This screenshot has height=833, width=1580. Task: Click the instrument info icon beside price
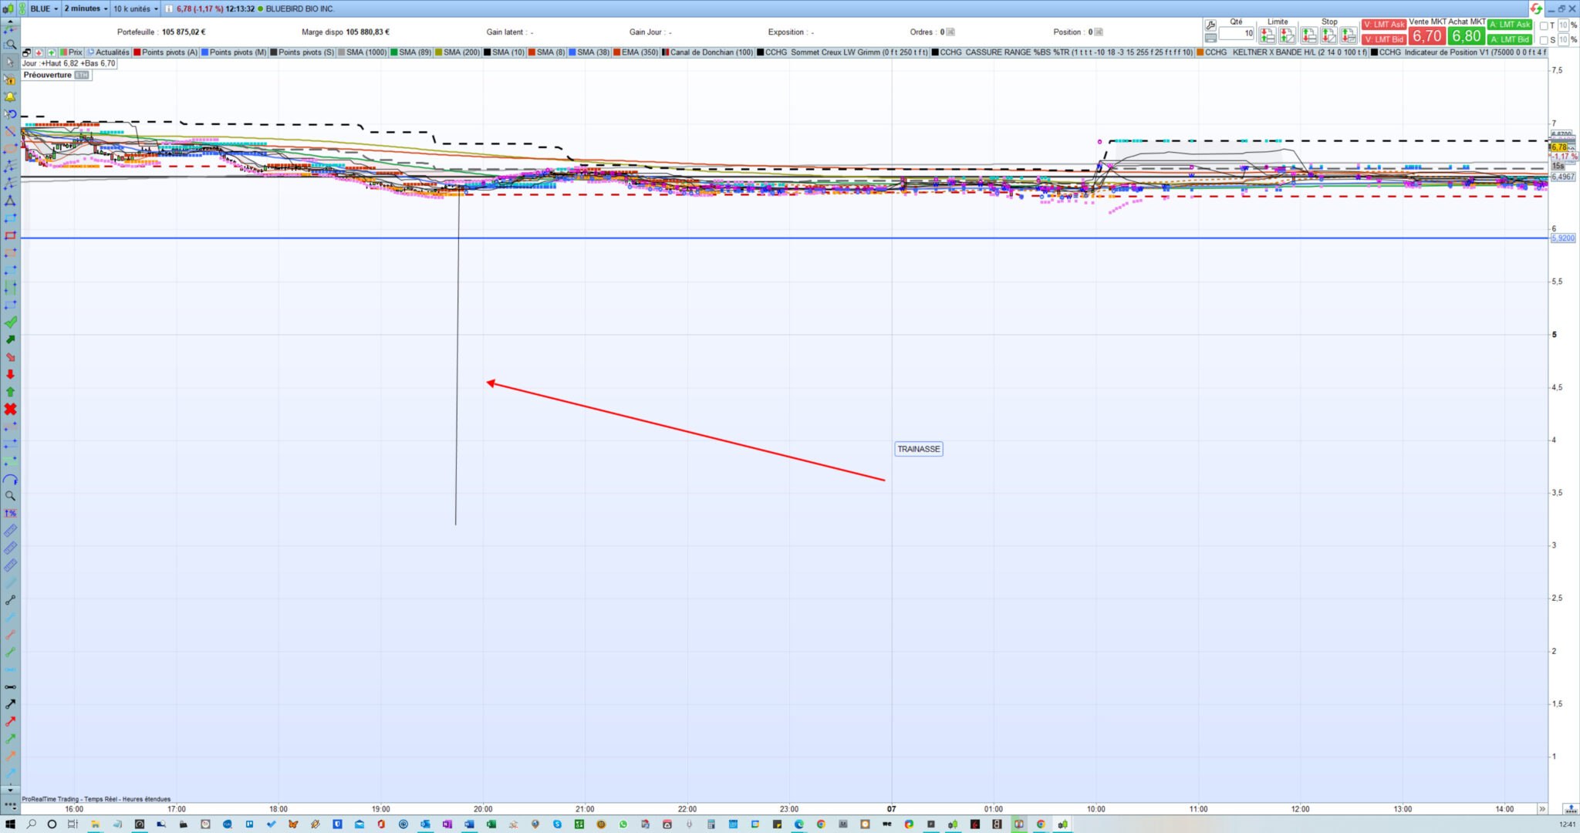pyautogui.click(x=169, y=8)
